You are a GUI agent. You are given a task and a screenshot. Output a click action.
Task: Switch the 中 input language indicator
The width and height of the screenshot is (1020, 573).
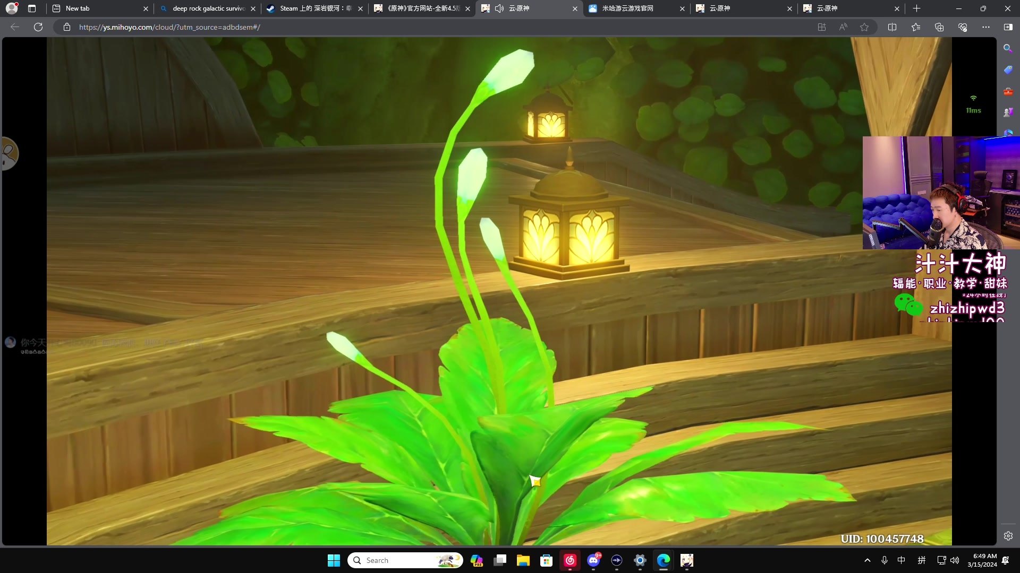pyautogui.click(x=902, y=560)
